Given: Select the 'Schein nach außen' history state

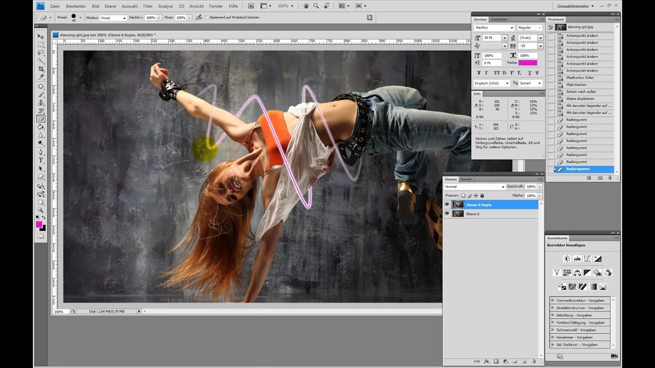Looking at the screenshot, I should click(x=581, y=91).
